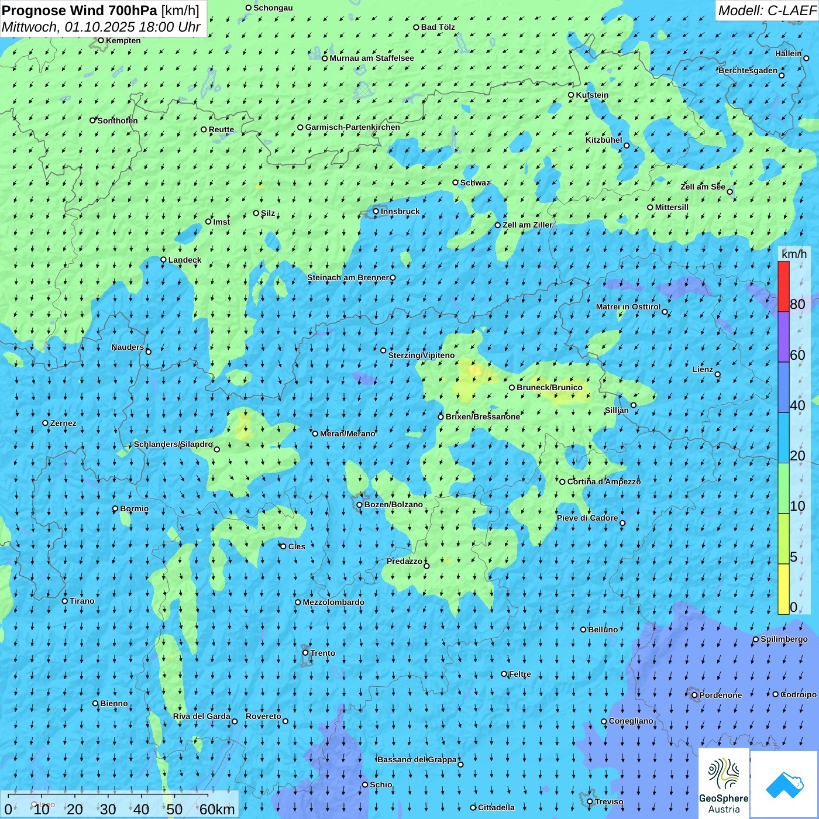Click the 'Sterzing/Vipiteno' label
The width and height of the screenshot is (819, 819).
421,355
